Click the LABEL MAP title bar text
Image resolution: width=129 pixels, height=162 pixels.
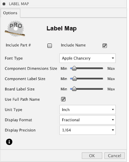tap(19, 4)
